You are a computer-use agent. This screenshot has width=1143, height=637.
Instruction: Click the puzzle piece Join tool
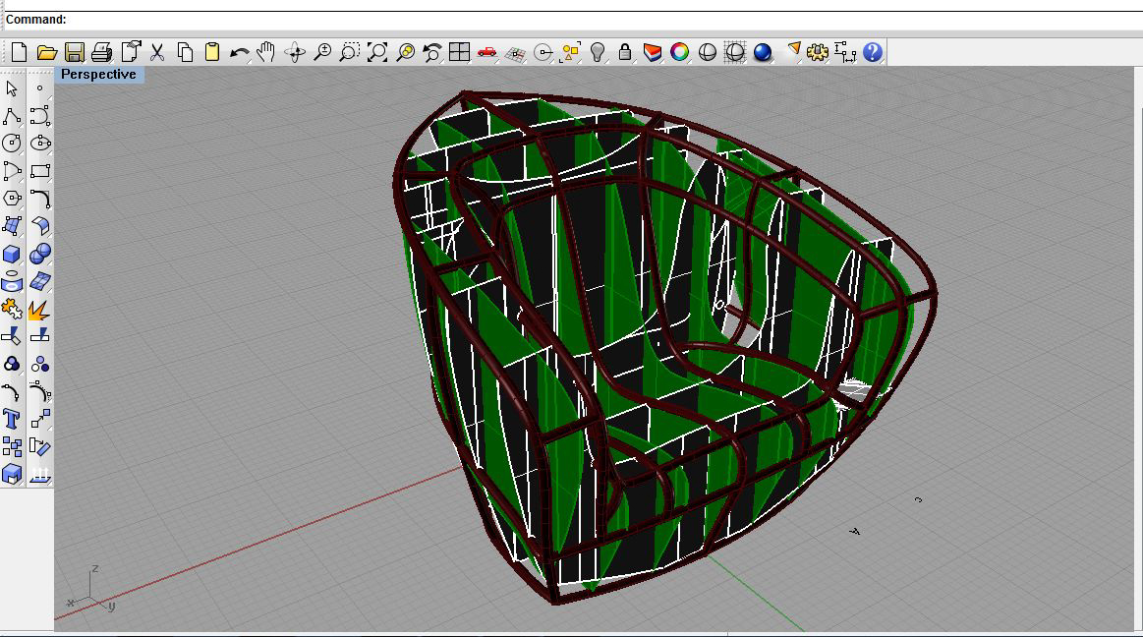pyautogui.click(x=12, y=309)
